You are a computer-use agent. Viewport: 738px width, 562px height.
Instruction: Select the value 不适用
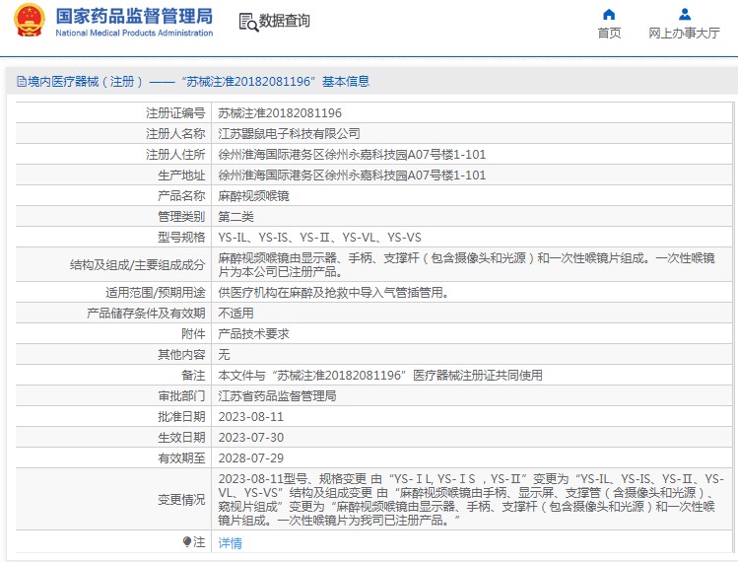click(235, 314)
